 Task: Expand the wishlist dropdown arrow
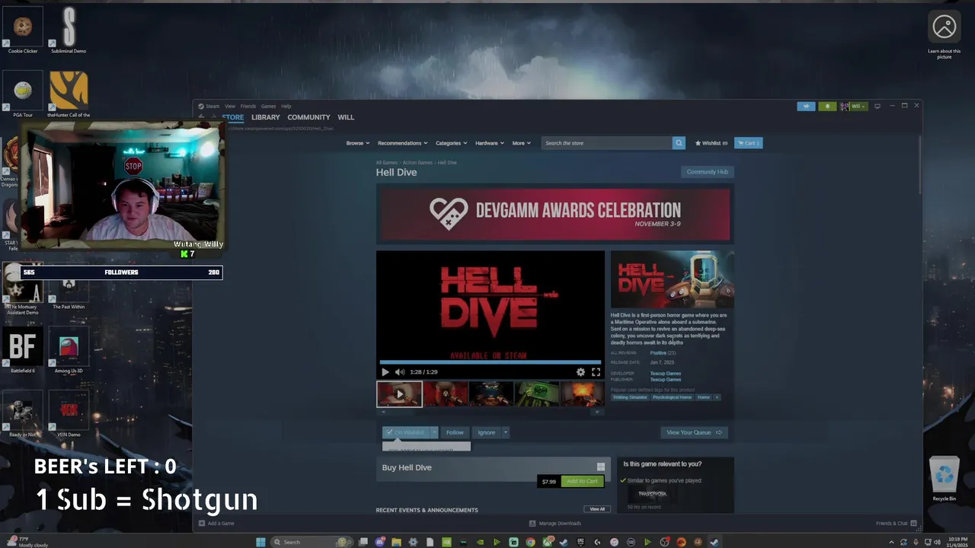(x=434, y=432)
